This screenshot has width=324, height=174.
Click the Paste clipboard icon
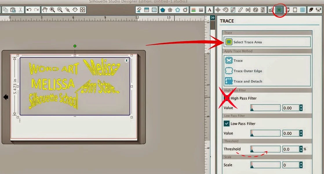click(x=13, y=10)
